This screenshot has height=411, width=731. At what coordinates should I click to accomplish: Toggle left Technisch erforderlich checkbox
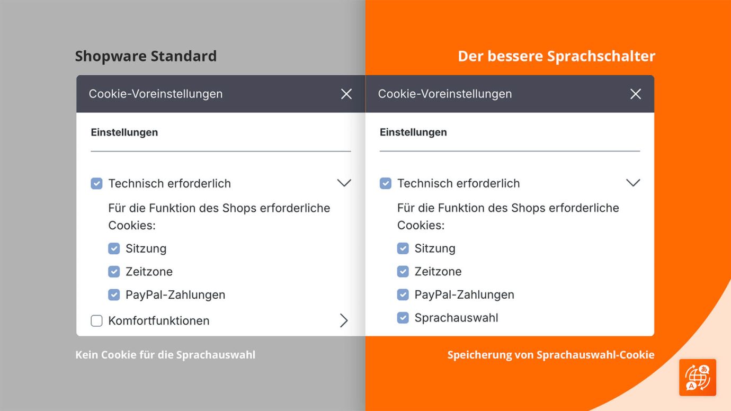(96, 184)
